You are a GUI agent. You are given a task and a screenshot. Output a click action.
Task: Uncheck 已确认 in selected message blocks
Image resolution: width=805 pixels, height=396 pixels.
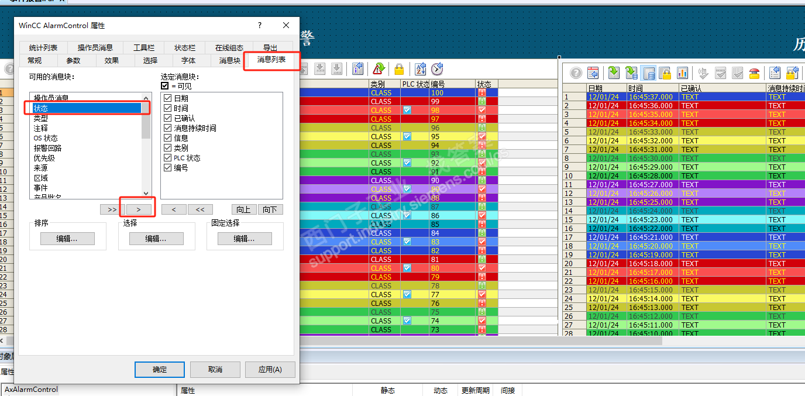point(168,118)
